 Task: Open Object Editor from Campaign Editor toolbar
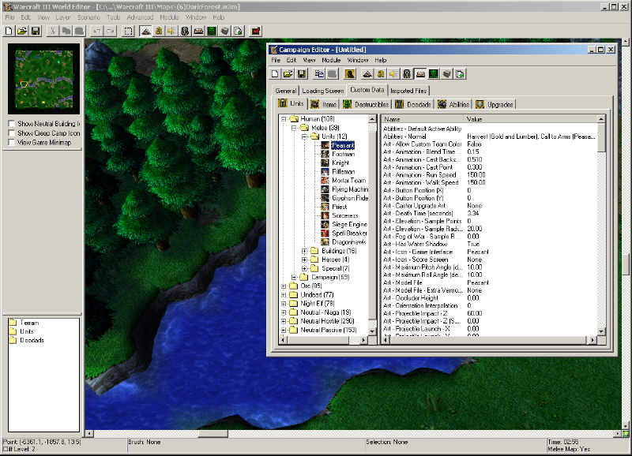pyautogui.click(x=407, y=74)
